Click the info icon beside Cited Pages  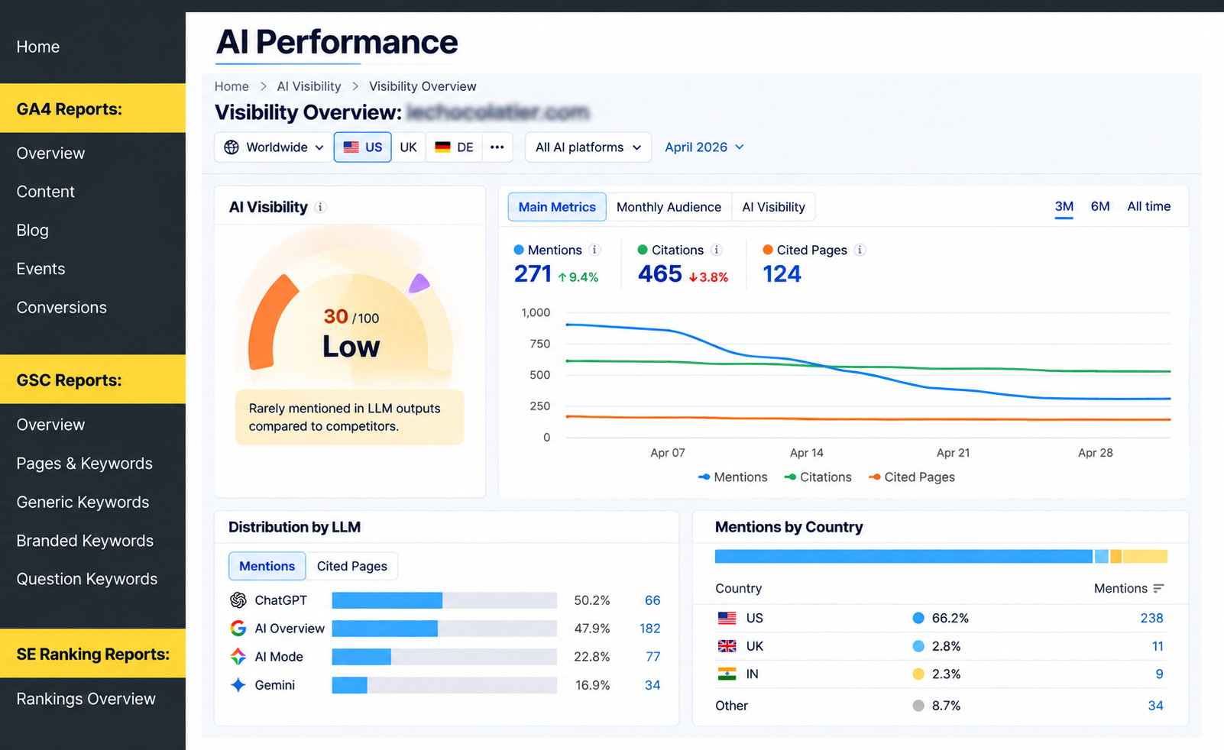click(x=860, y=250)
